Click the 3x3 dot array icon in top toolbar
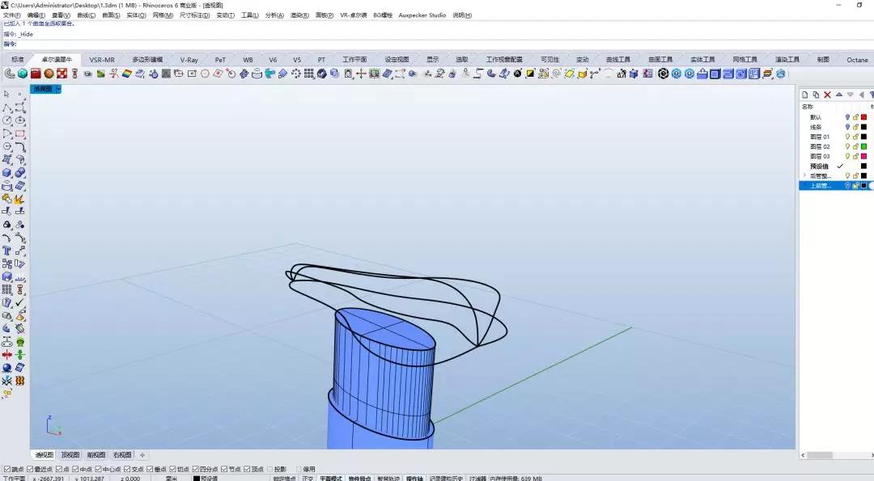This screenshot has height=481, width=874. [x=309, y=74]
